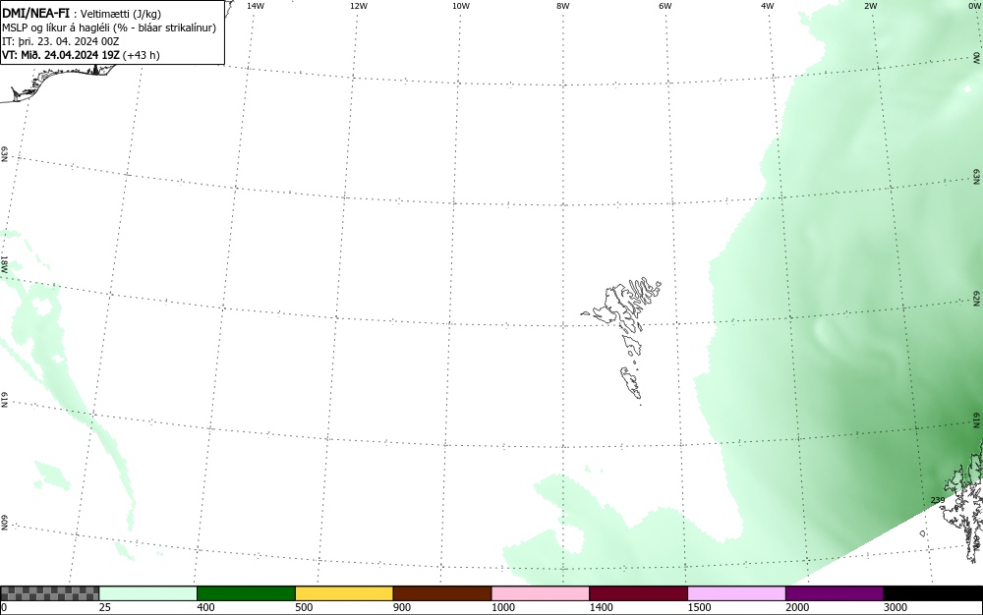Click the dark green legend swatch

tap(247, 593)
